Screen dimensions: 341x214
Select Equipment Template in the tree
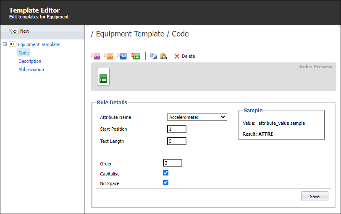[x=39, y=44]
